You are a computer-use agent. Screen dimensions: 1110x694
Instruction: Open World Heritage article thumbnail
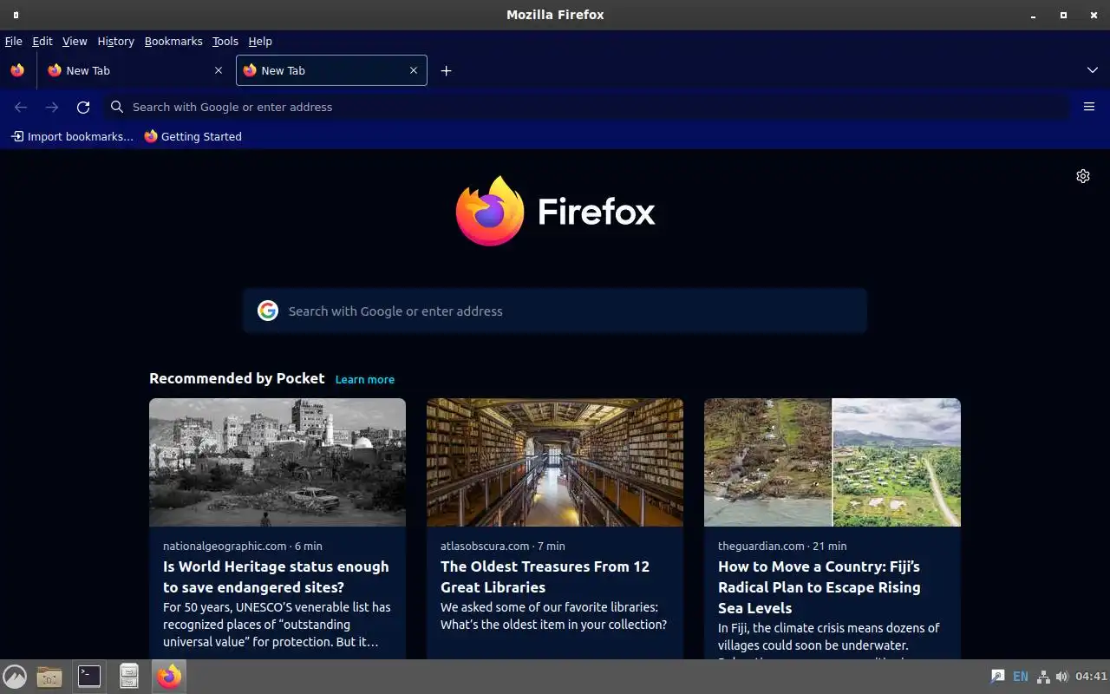click(x=277, y=462)
